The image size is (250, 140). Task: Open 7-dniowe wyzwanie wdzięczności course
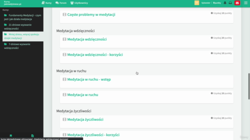pyautogui.click(x=17, y=46)
